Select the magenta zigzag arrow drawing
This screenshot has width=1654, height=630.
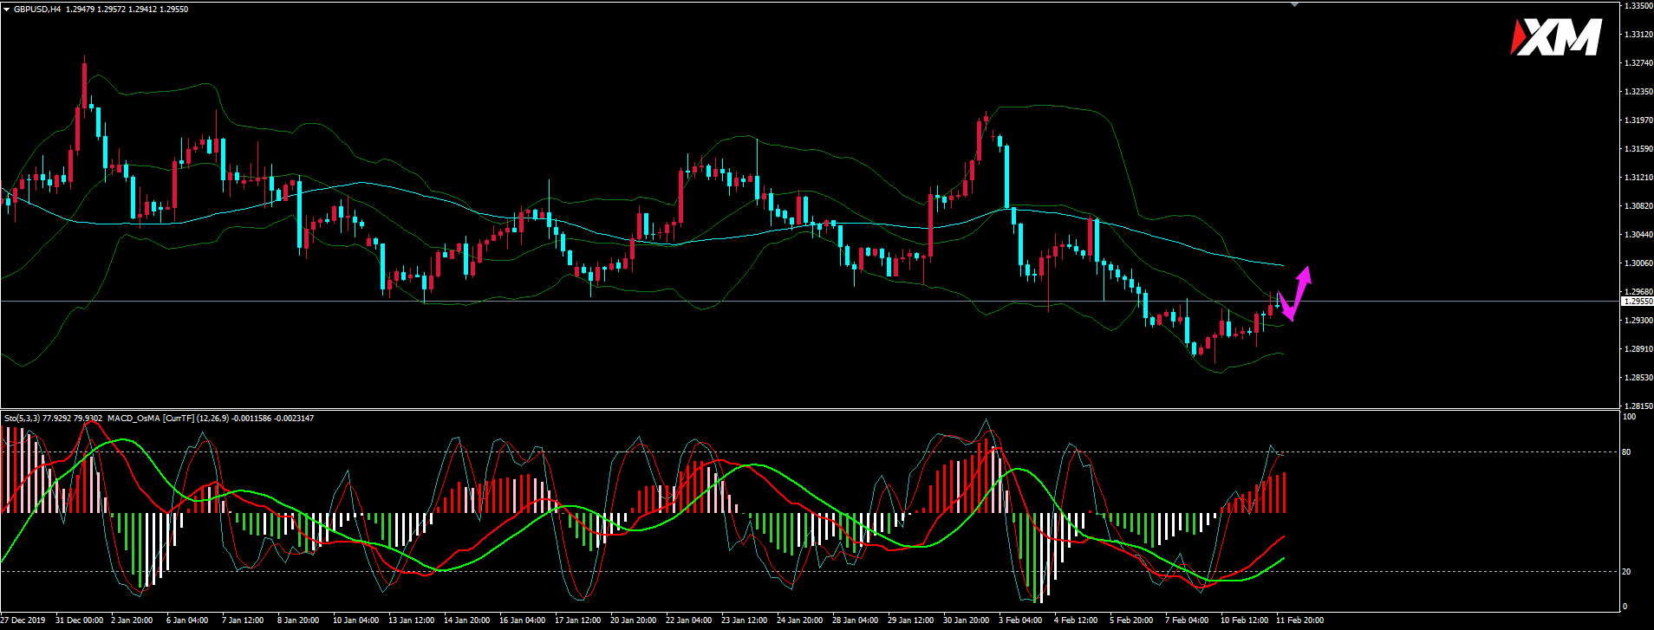pos(1297,292)
